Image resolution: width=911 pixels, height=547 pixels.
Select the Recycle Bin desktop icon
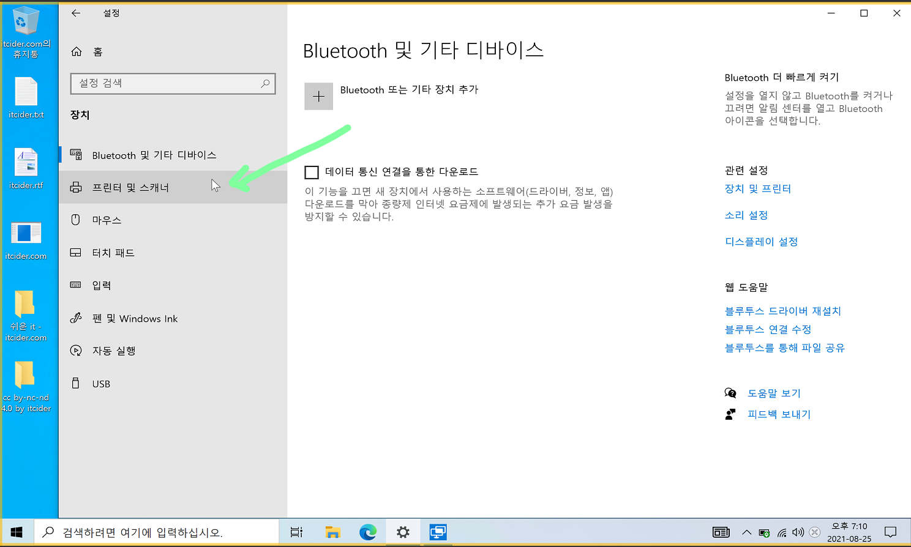tap(26, 33)
